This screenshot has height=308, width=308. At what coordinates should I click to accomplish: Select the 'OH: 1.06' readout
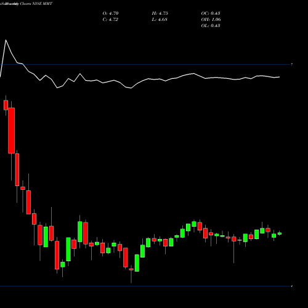click(x=211, y=20)
